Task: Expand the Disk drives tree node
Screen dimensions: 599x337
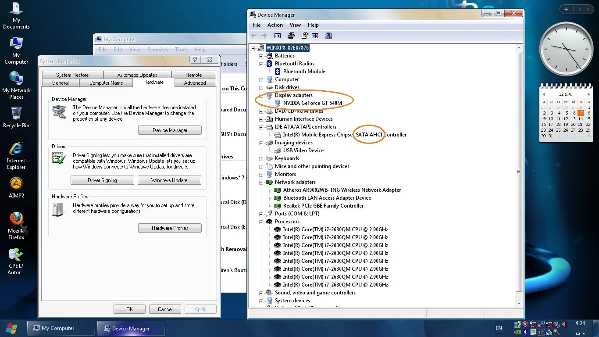Action: point(261,87)
